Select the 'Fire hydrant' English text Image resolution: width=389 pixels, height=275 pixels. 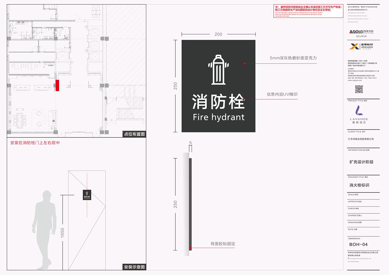[219, 117]
